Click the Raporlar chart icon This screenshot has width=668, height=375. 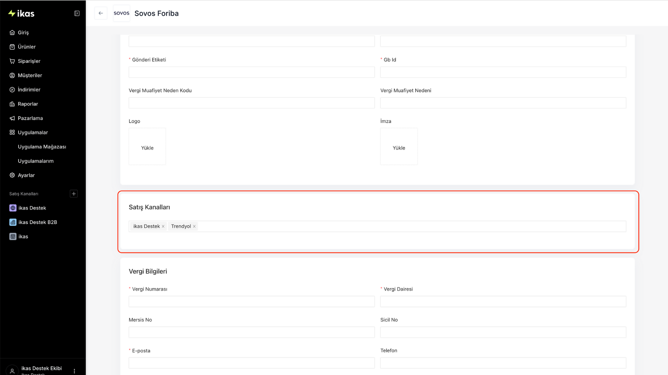coord(12,104)
